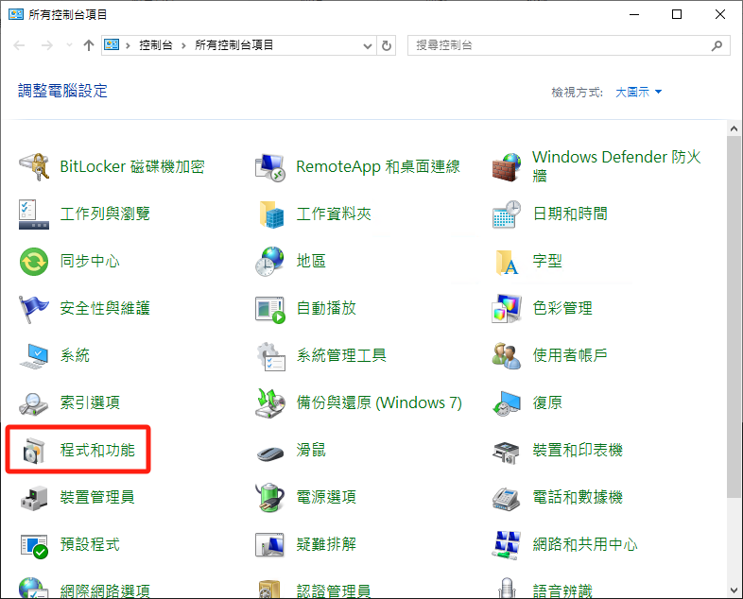Screen dimensions: 743x599
Task: Open 網路和共用中心 network icon
Action: (506, 545)
